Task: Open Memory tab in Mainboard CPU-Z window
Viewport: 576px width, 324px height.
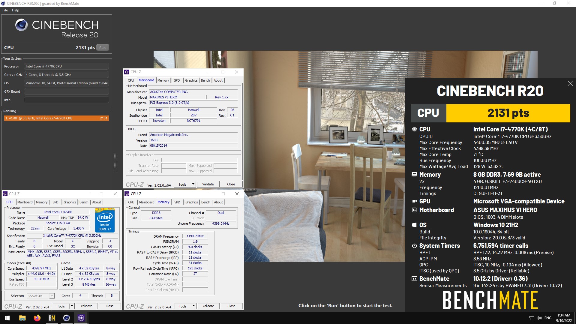Action: (x=163, y=80)
